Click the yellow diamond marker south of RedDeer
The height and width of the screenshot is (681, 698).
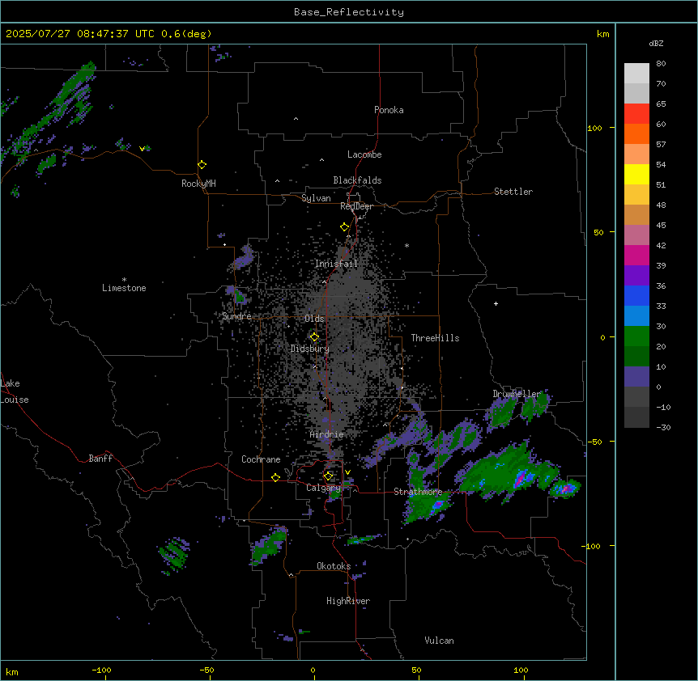(x=344, y=227)
